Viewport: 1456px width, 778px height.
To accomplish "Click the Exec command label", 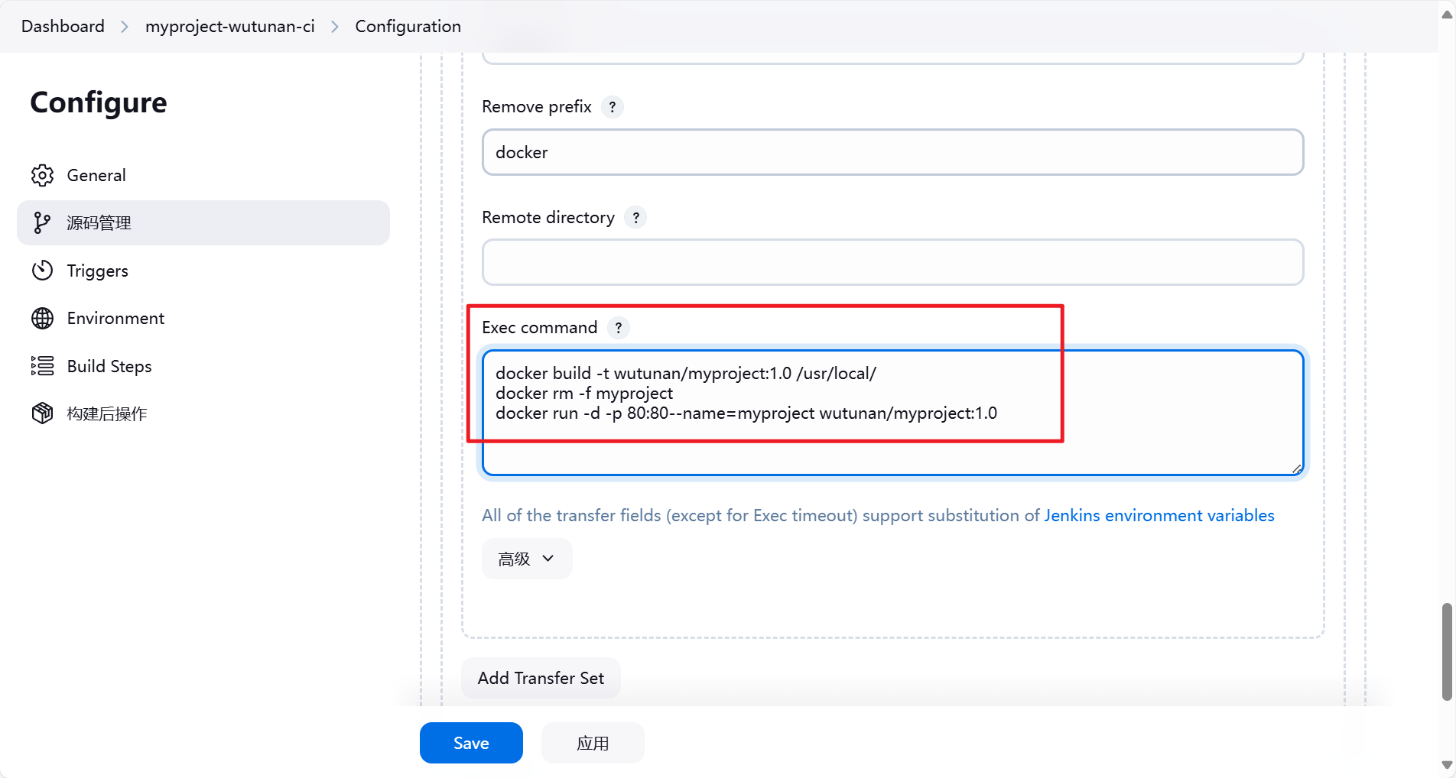I will [540, 328].
